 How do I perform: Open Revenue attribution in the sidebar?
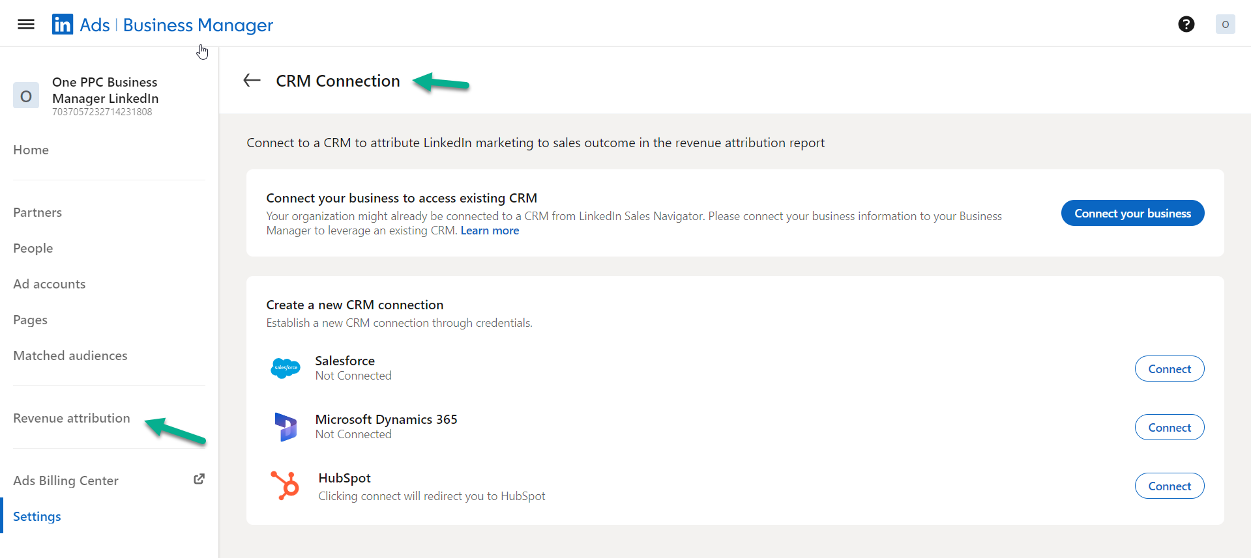(71, 418)
